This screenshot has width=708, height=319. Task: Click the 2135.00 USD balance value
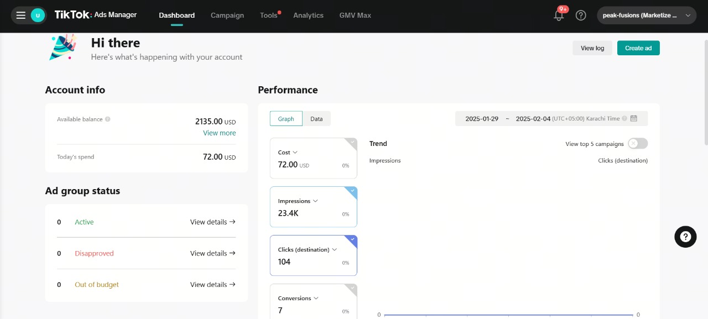tap(216, 122)
